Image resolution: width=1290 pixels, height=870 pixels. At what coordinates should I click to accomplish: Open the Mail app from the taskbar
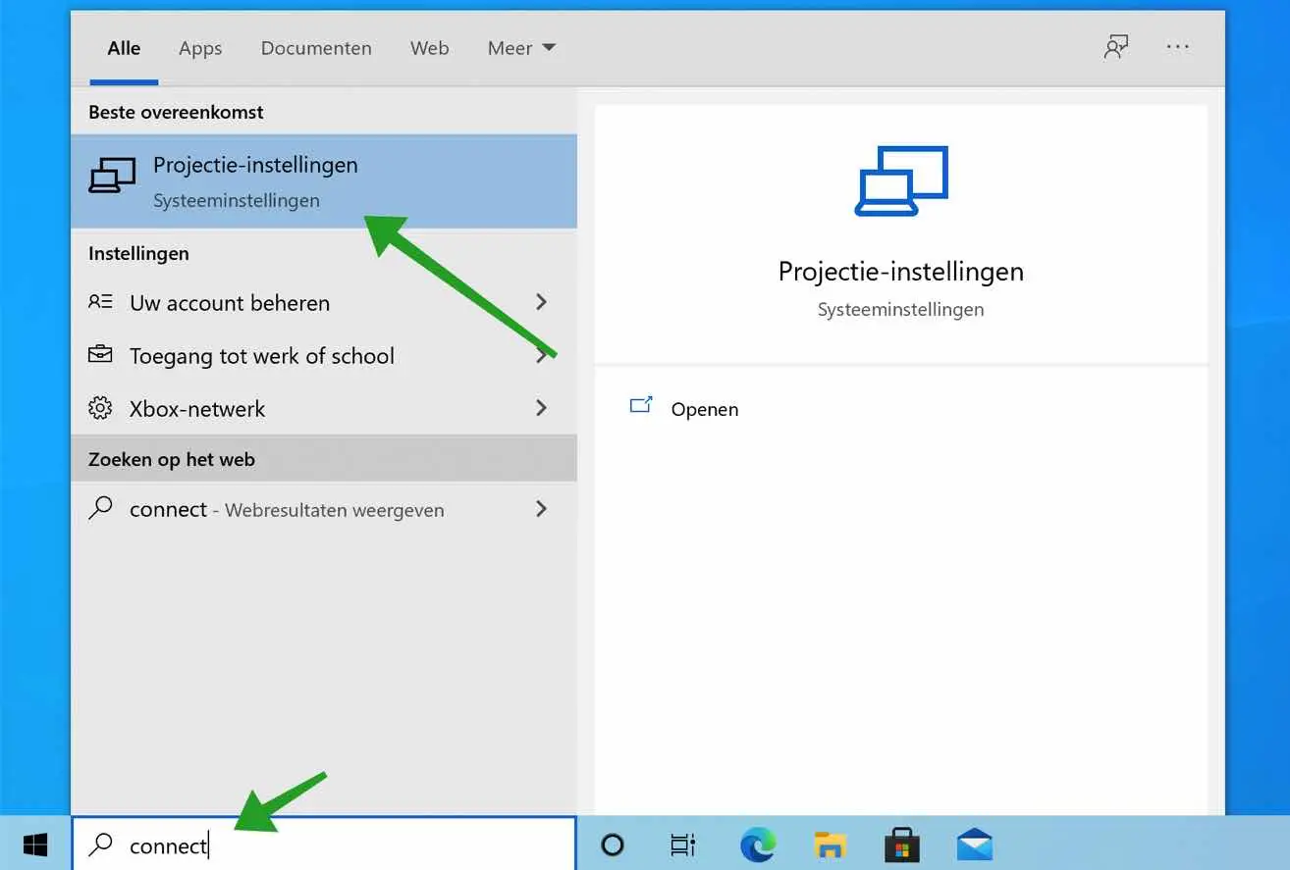(975, 845)
